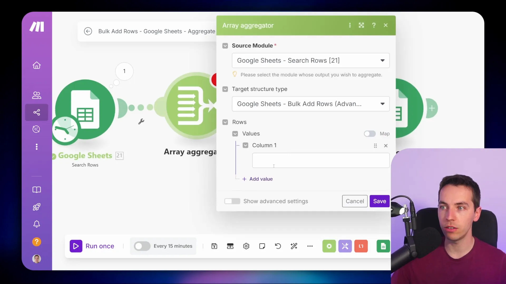This screenshot has width=506, height=284.
Task: Open the purple Tools button
Action: (x=345, y=246)
